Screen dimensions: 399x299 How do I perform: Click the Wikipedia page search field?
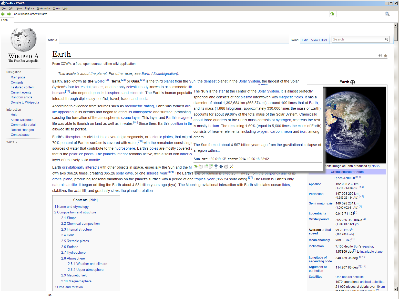pyautogui.click(x=357, y=39)
